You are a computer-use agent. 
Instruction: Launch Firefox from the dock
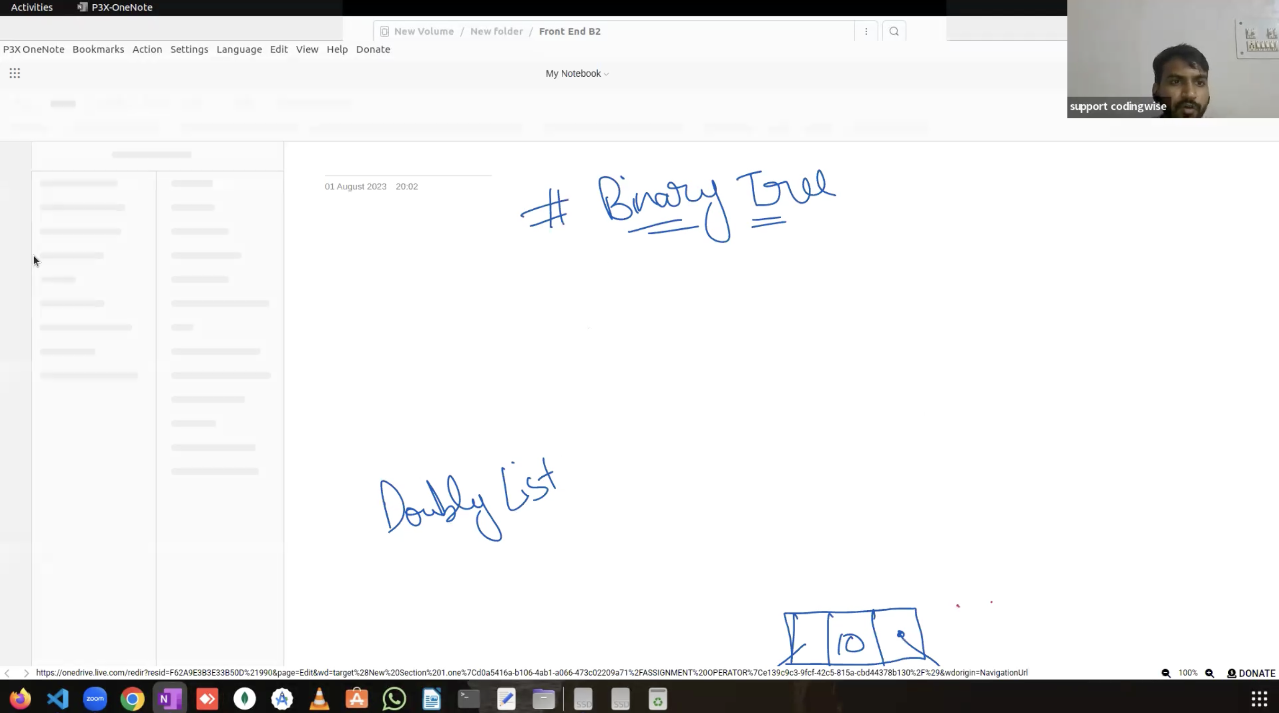20,699
